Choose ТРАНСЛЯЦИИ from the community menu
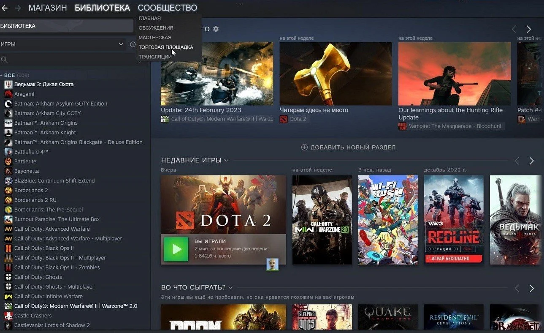 [x=155, y=57]
